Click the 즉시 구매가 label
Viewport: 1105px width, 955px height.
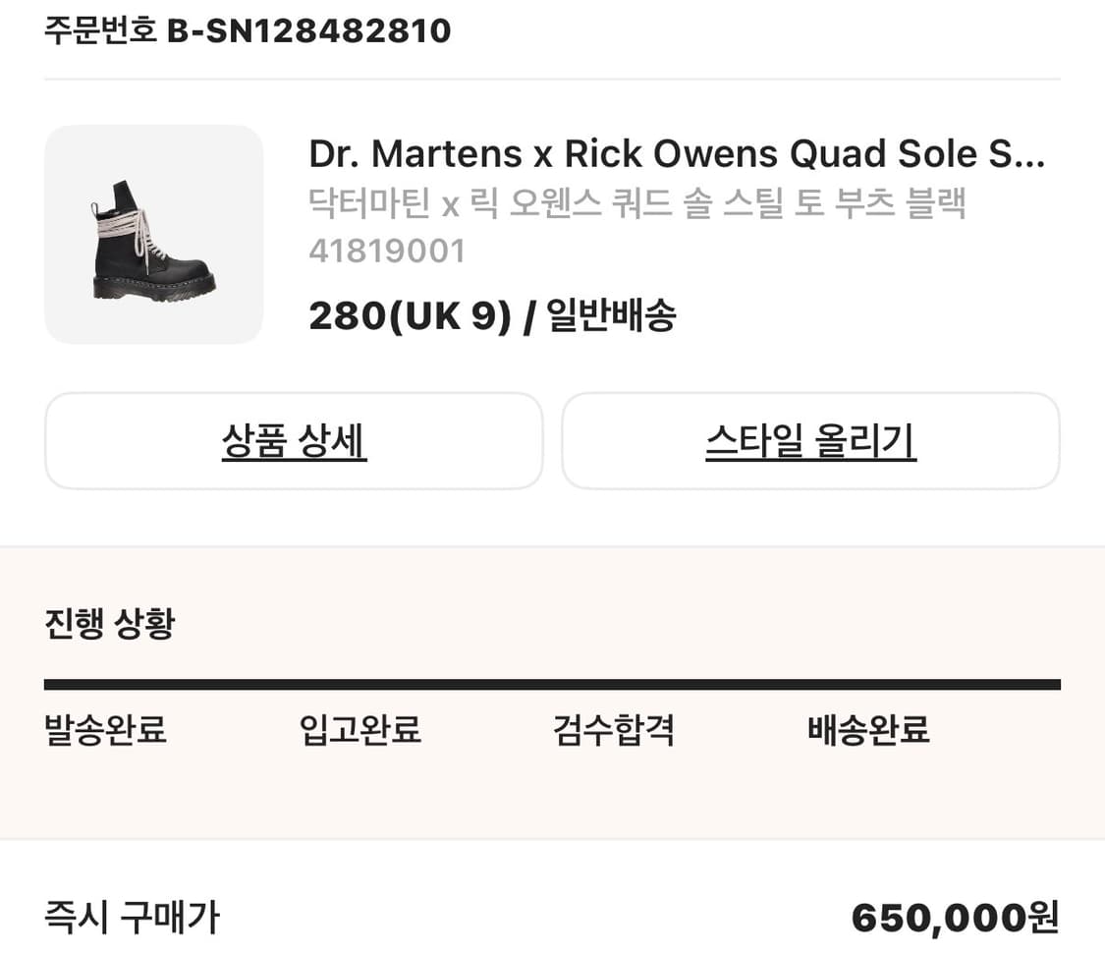131,918
